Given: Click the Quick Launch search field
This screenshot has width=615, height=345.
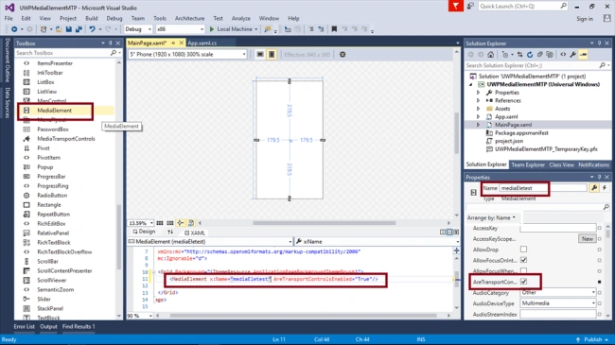Looking at the screenshot, I should coord(523,6).
